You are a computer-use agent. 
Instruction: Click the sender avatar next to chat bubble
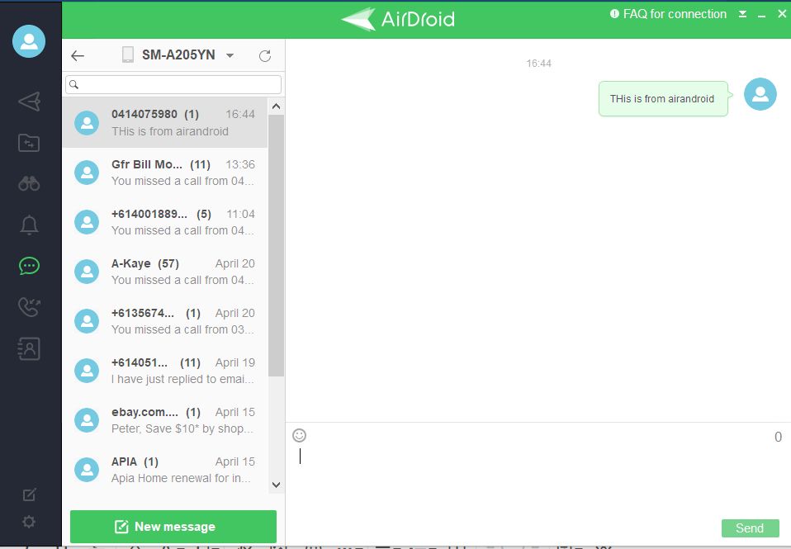(760, 94)
